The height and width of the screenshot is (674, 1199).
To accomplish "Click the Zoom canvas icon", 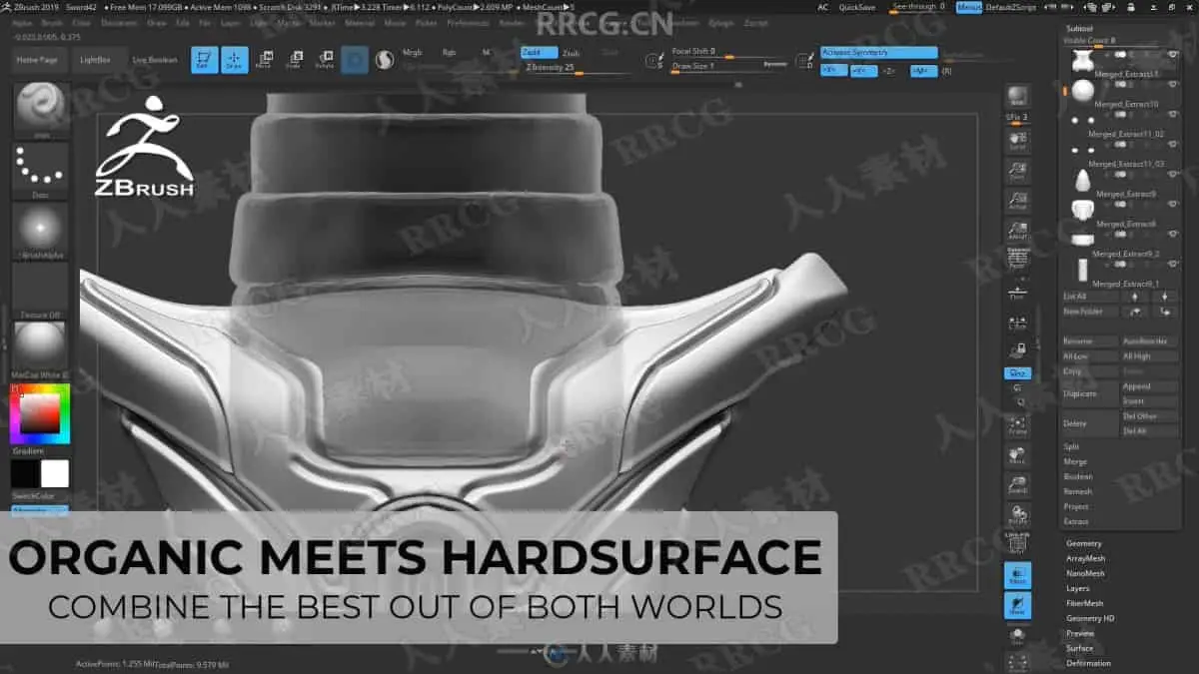I will pyautogui.click(x=1017, y=171).
